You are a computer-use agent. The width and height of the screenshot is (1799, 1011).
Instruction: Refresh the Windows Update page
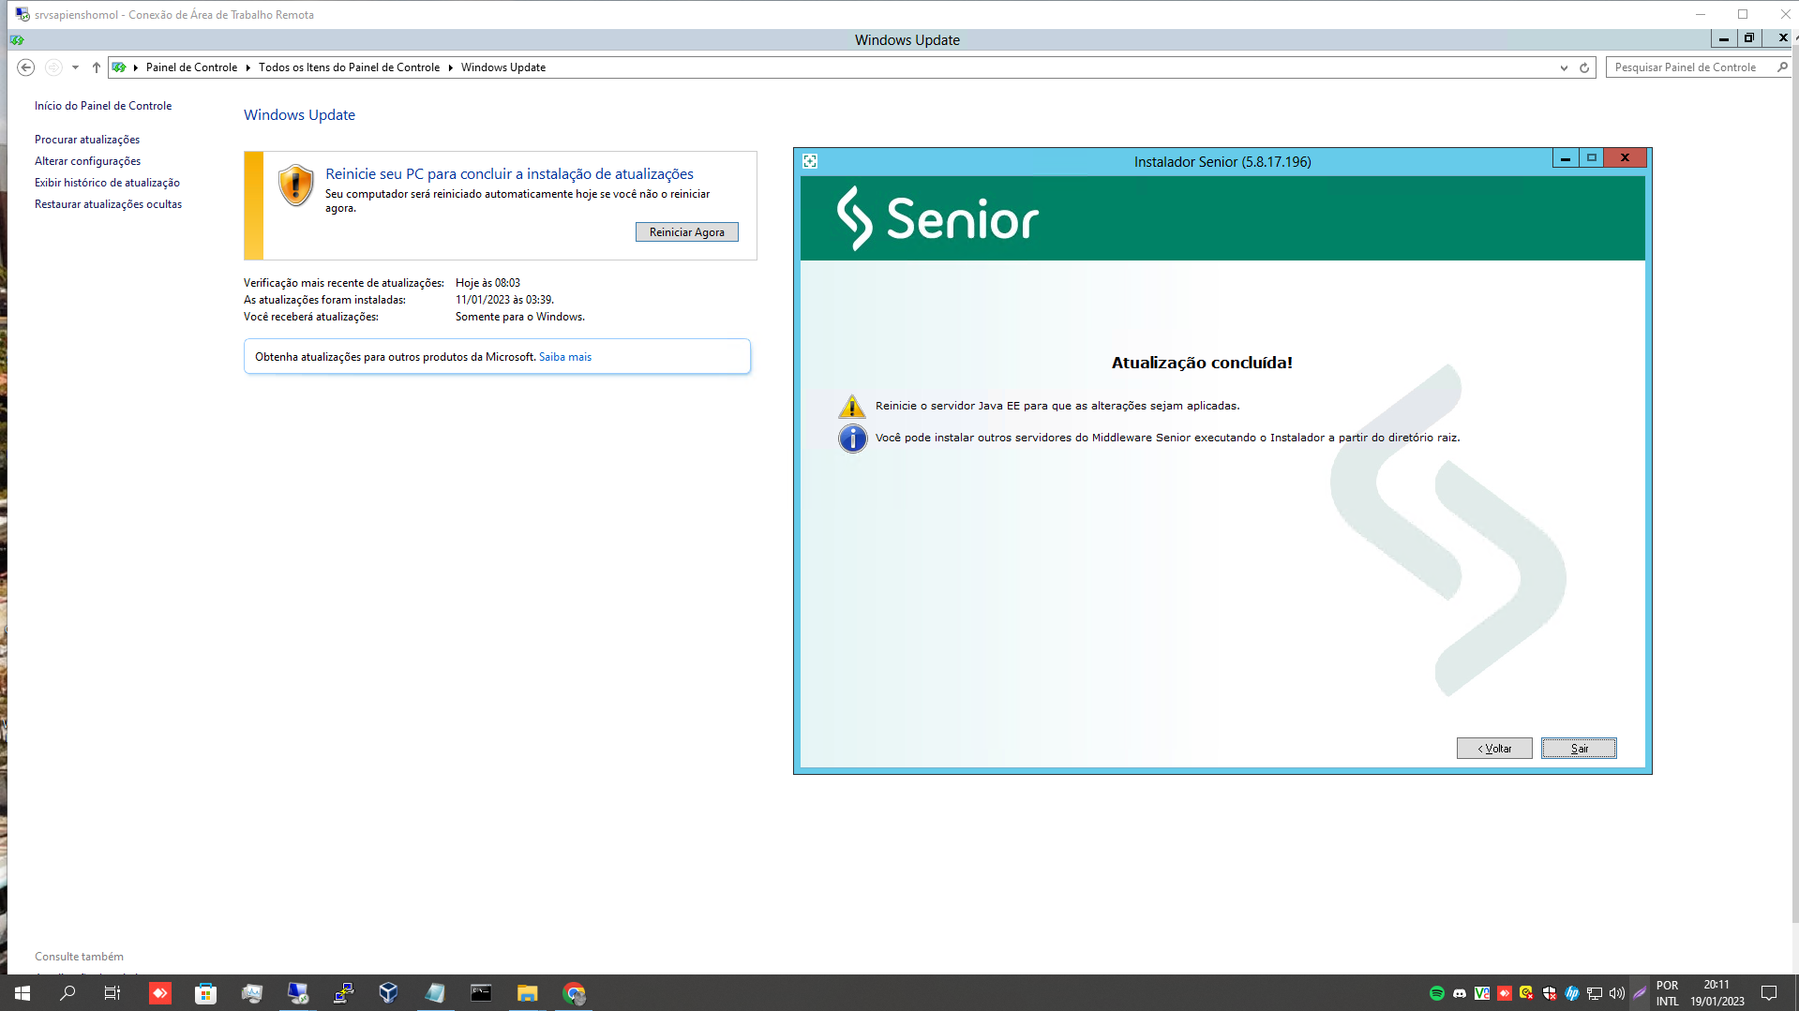coord(1584,67)
